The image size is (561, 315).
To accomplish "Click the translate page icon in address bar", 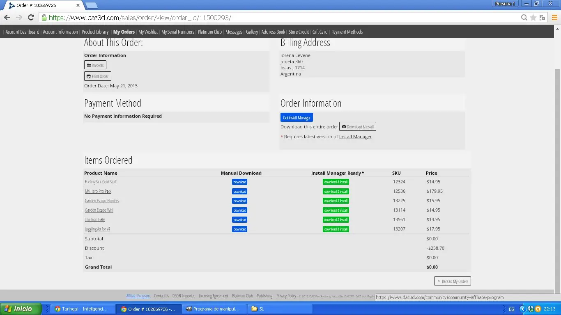I will (x=542, y=18).
